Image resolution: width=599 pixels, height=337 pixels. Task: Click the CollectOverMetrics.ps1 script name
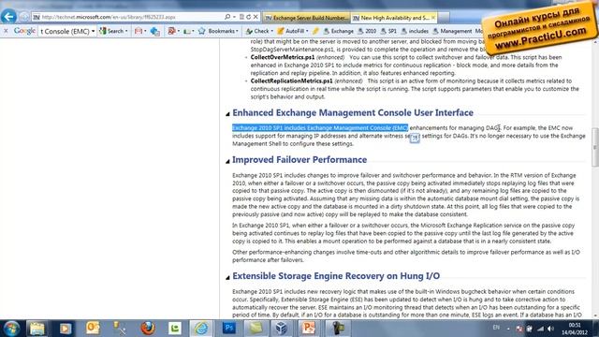click(x=283, y=57)
